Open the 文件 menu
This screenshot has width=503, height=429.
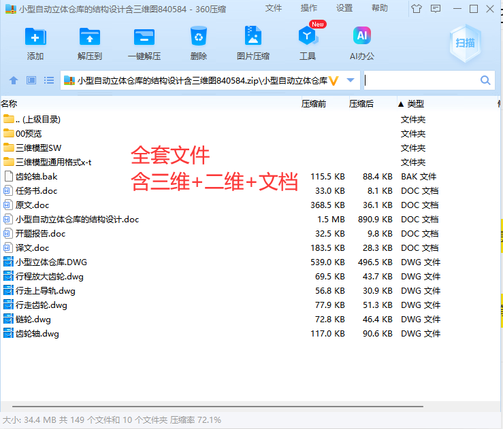(274, 8)
